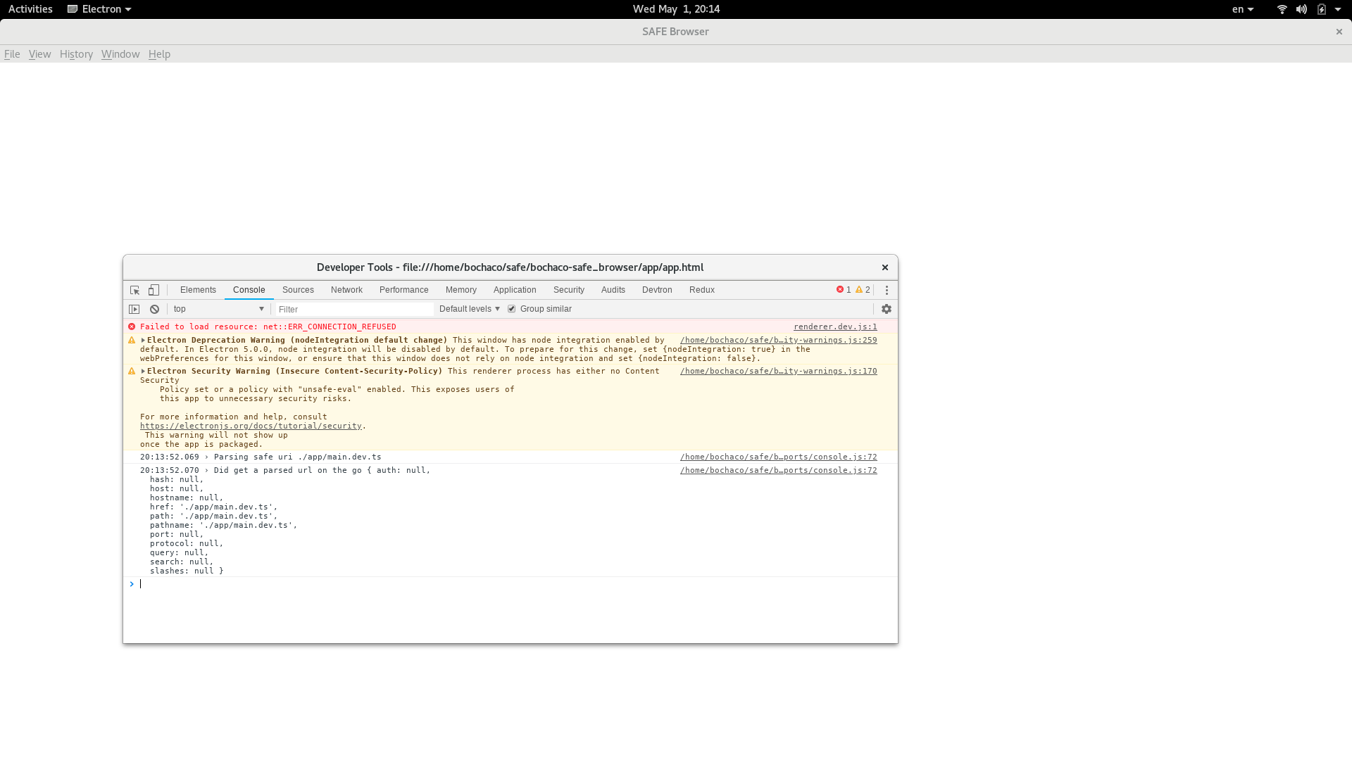Clear the console messages

(154, 308)
